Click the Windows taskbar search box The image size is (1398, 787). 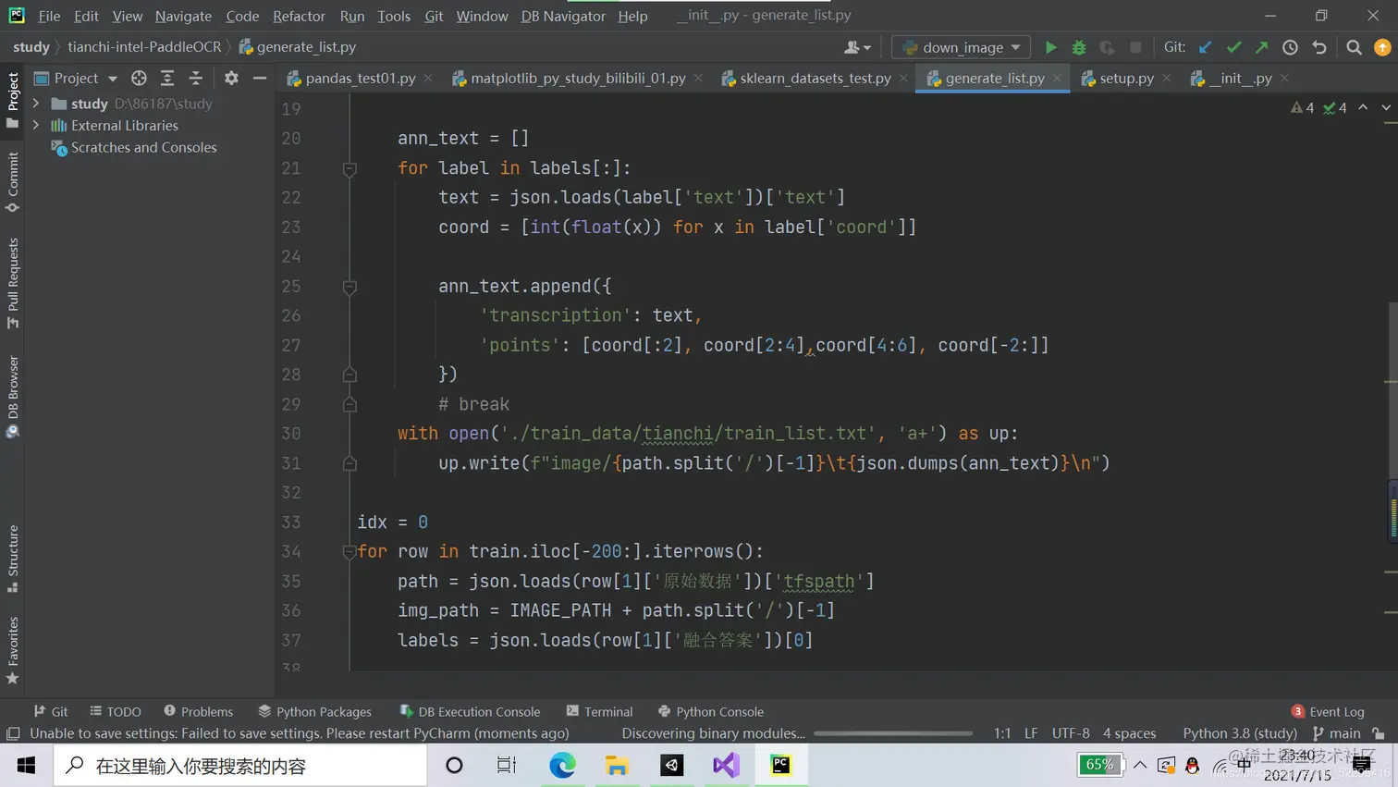pos(240,766)
